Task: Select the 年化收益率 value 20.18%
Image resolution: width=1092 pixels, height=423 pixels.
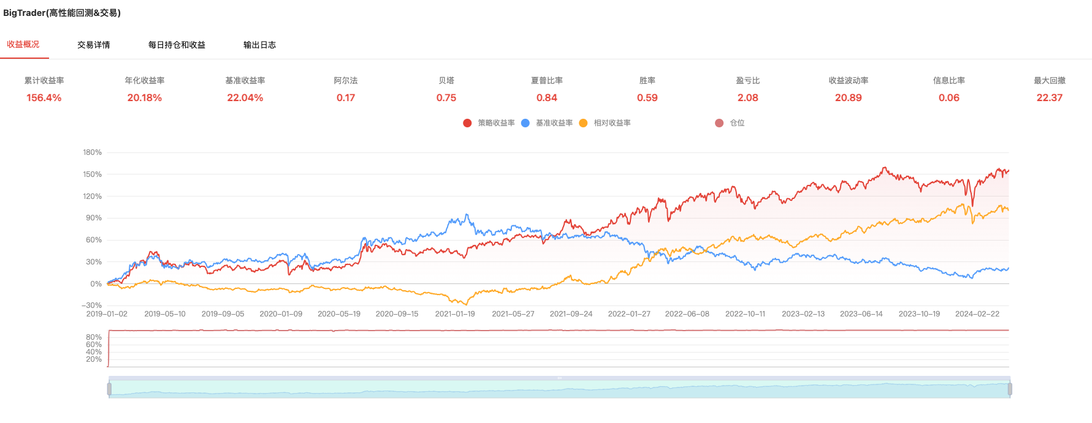Action: [x=145, y=98]
